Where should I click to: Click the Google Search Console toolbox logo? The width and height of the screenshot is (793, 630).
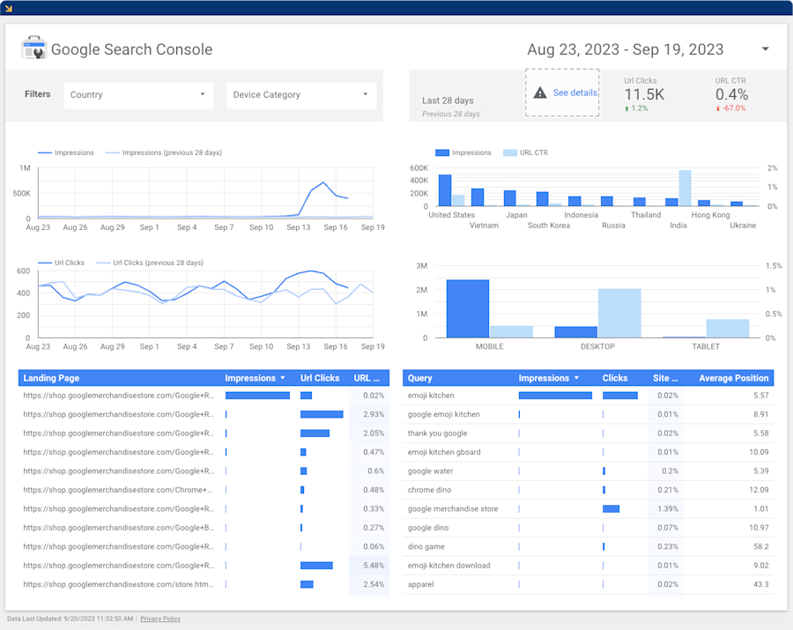(x=33, y=49)
